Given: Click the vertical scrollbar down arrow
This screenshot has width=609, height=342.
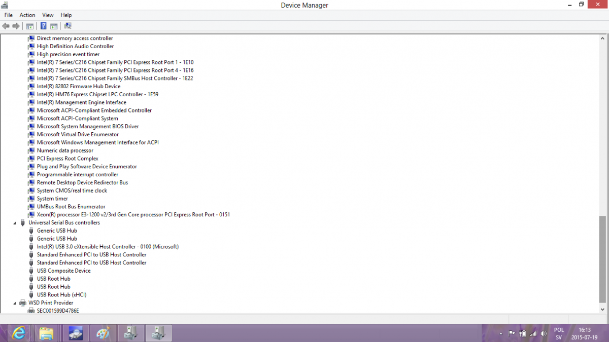Looking at the screenshot, I should [602, 310].
